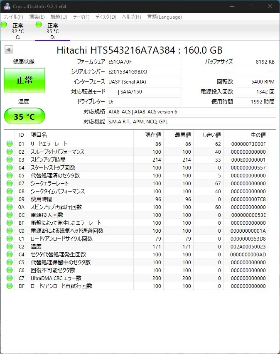Image resolution: width=280 pixels, height=354 pixels.
Task: Click status dot of row C4 セクタ代替処理発生回数
Action: point(10,254)
